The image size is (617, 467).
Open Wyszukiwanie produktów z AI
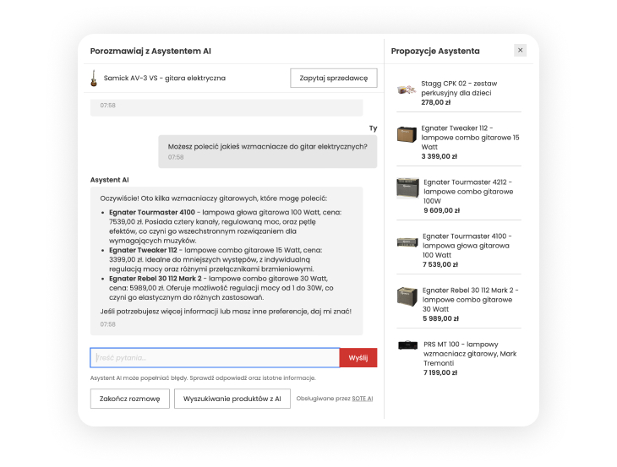click(x=232, y=399)
